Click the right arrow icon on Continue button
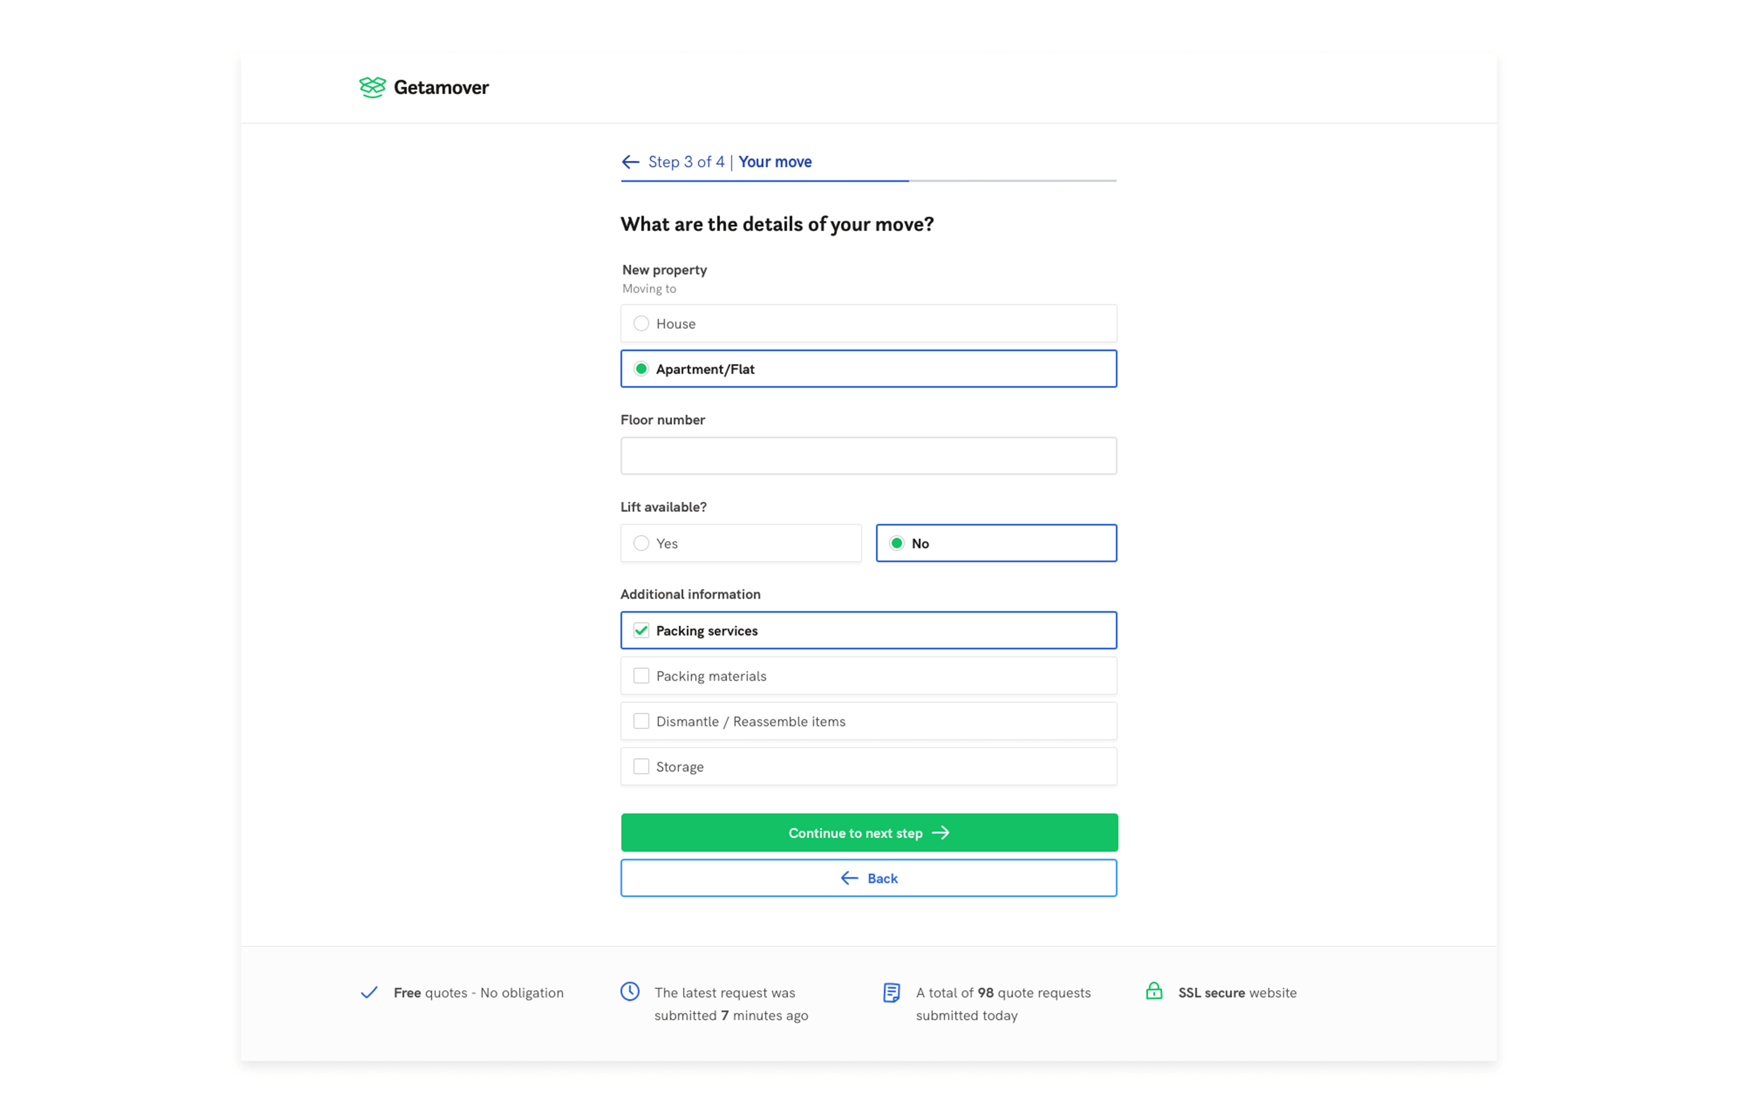This screenshot has width=1738, height=1114. point(941,833)
